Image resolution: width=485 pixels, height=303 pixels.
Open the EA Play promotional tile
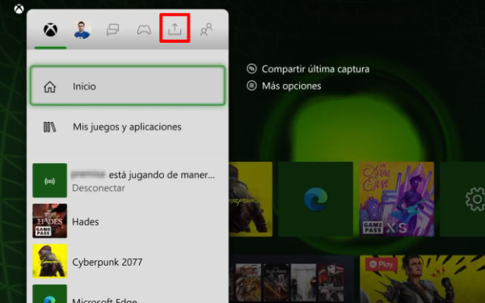pyautogui.click(x=422, y=279)
